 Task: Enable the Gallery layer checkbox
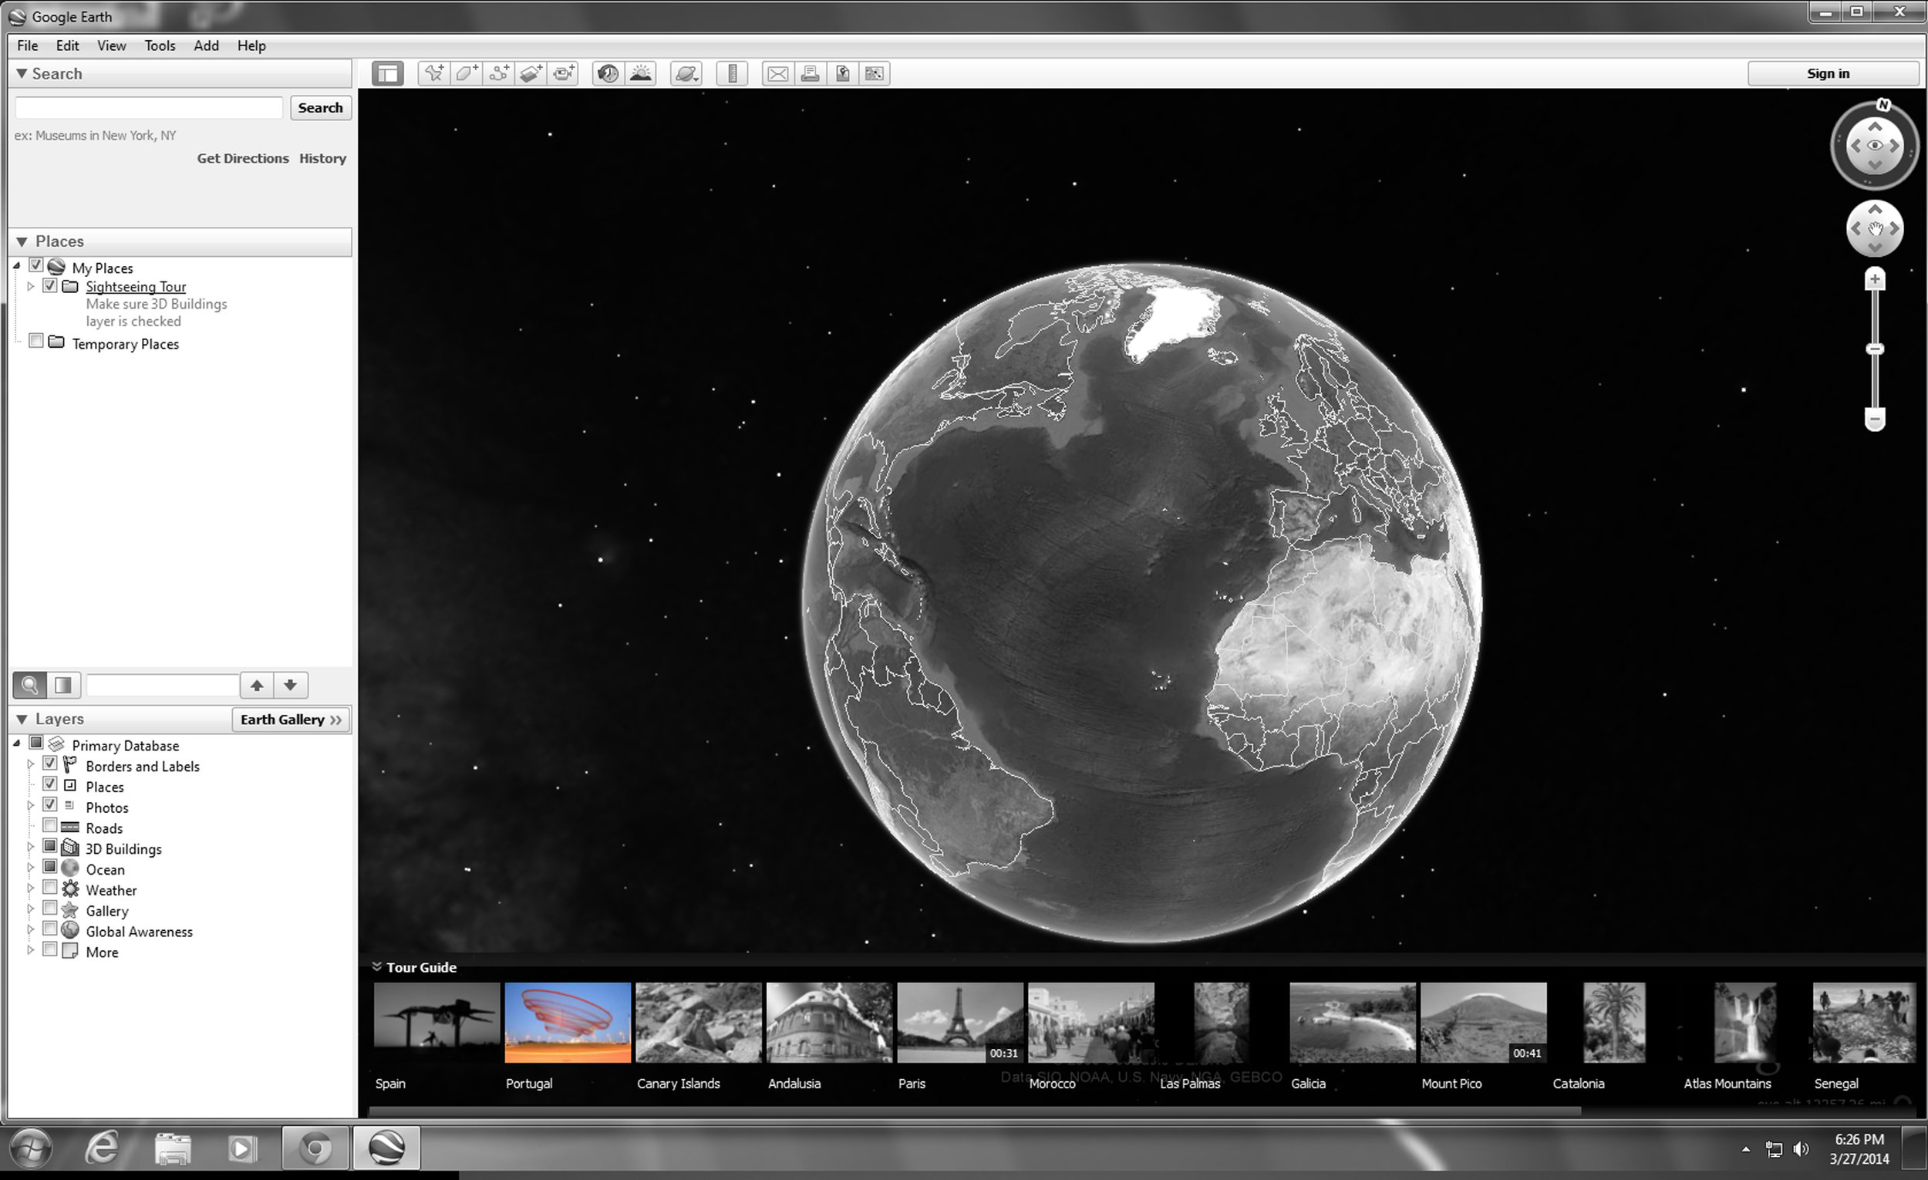50,908
